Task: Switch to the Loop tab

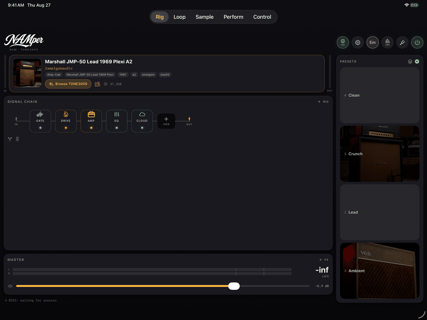Action: coord(180,17)
